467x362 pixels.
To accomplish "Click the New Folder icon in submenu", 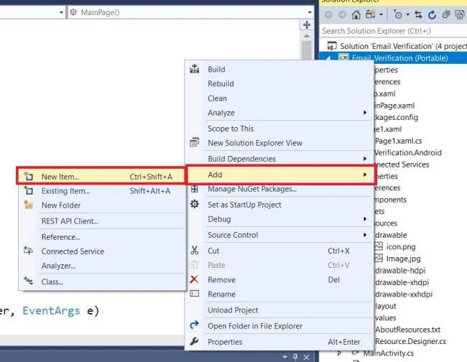I will (28, 205).
